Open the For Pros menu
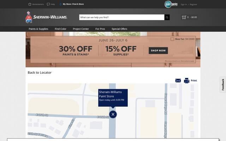 (x=100, y=29)
